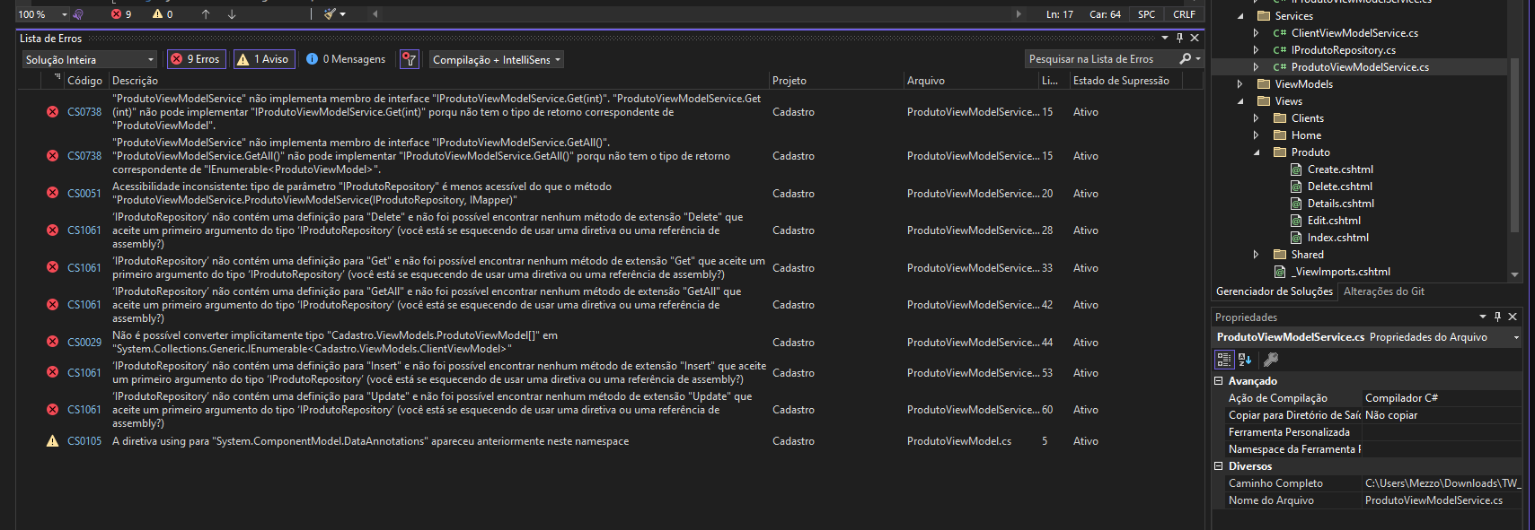Sort by Estado de Supressão column header

1125,80
